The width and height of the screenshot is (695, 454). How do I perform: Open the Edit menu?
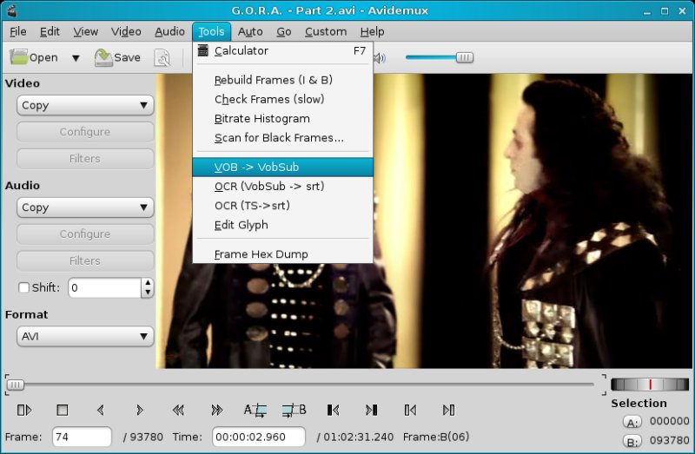[50, 32]
